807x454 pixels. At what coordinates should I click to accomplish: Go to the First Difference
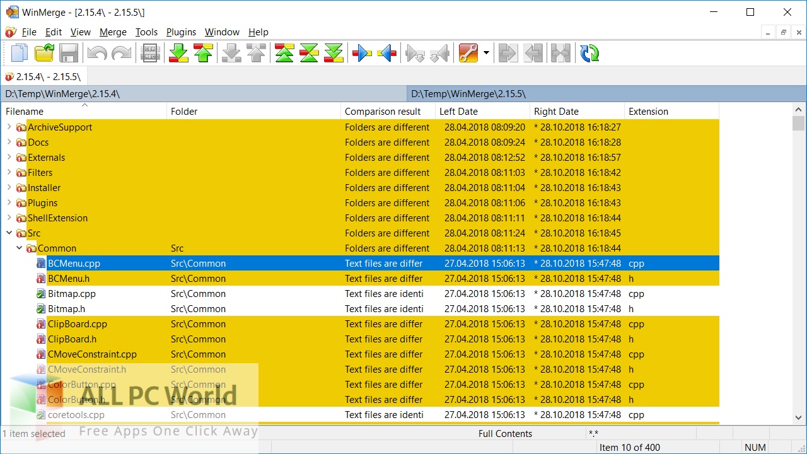pyautogui.click(x=284, y=54)
